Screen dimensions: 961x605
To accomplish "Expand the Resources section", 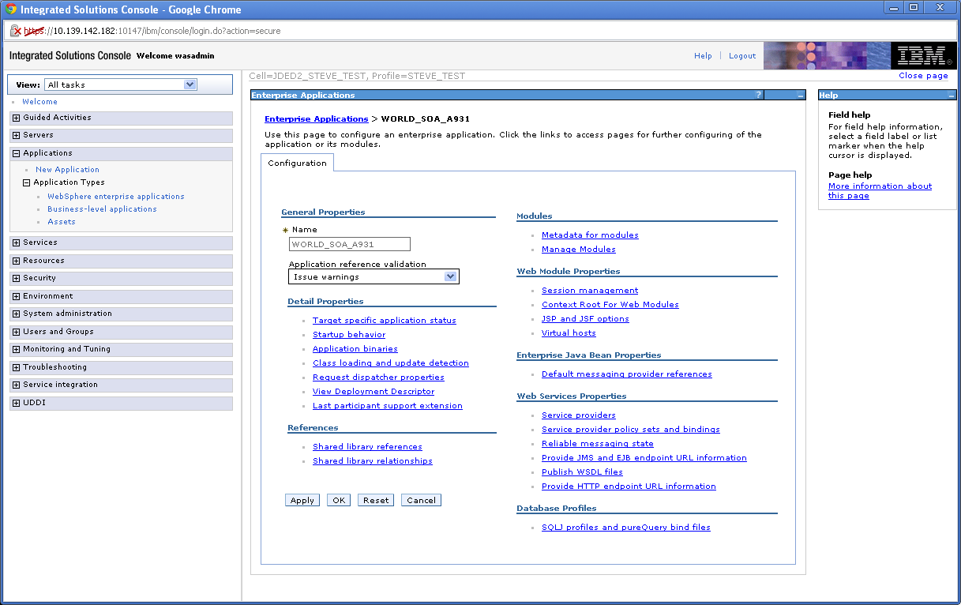I will tap(17, 261).
